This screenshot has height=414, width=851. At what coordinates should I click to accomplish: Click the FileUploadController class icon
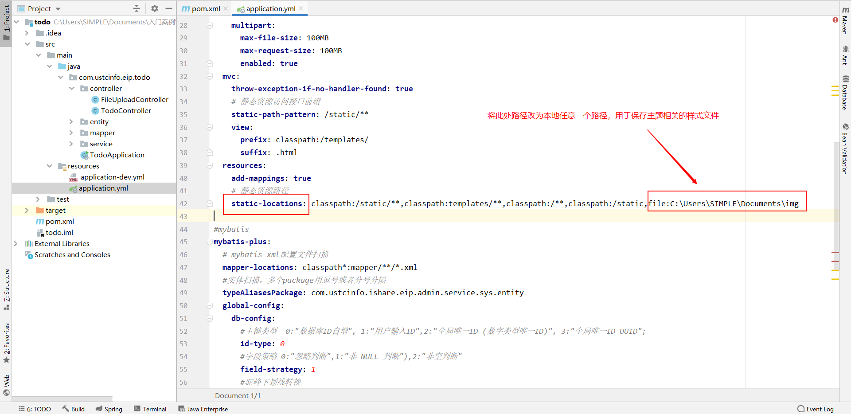(95, 99)
